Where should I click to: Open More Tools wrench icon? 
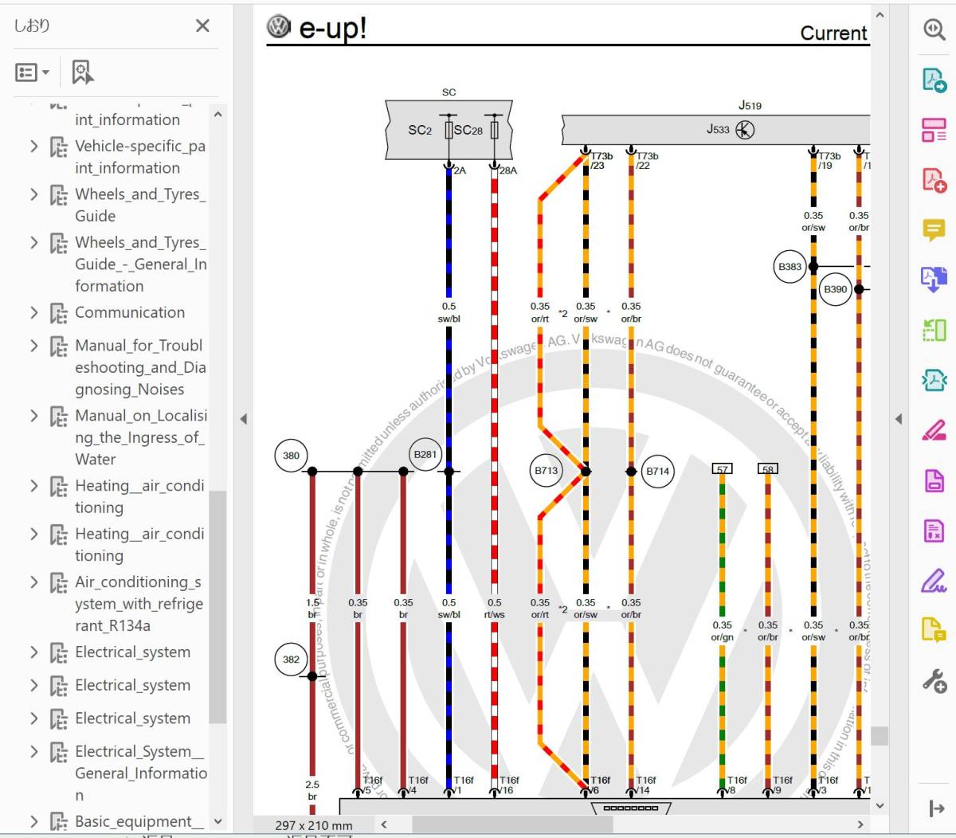coord(934,681)
